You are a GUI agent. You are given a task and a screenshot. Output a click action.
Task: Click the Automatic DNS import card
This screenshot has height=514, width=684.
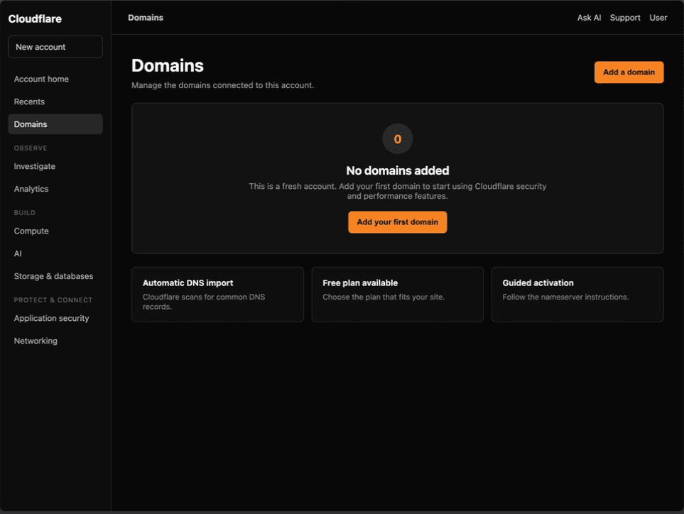[217, 295]
